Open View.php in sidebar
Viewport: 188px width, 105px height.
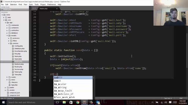tap(18, 75)
